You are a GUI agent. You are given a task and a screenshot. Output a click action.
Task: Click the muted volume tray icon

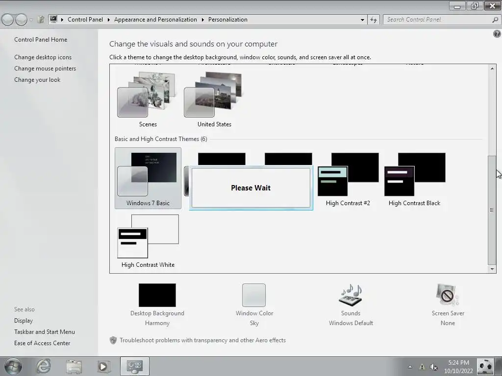click(x=434, y=367)
